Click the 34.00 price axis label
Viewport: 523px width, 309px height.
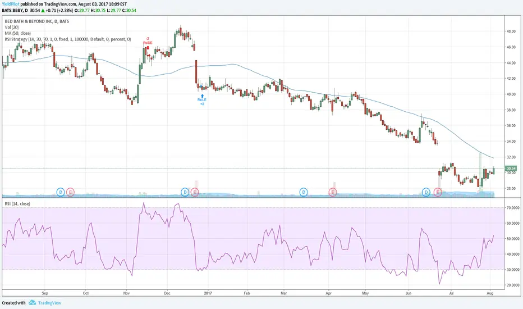click(x=511, y=142)
